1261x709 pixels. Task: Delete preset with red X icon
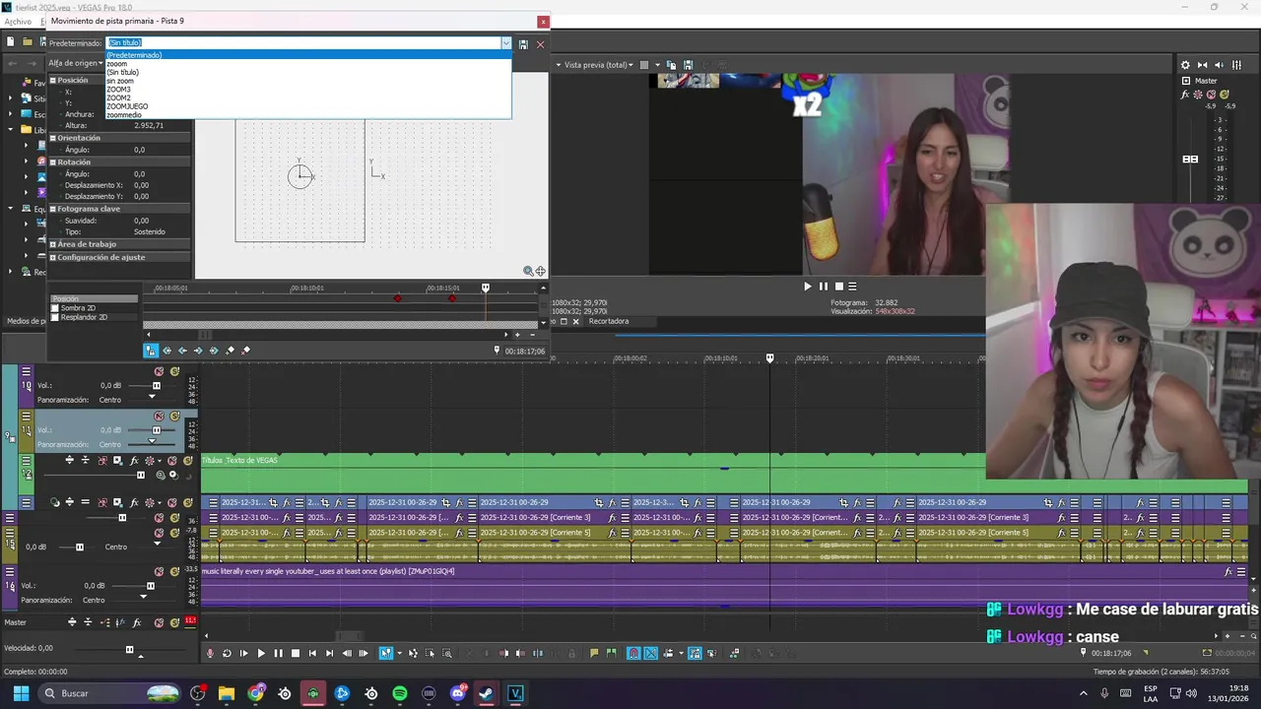pos(540,44)
